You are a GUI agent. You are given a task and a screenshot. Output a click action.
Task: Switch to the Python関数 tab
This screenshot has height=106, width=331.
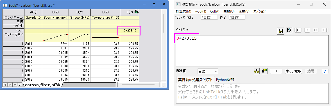225,80
